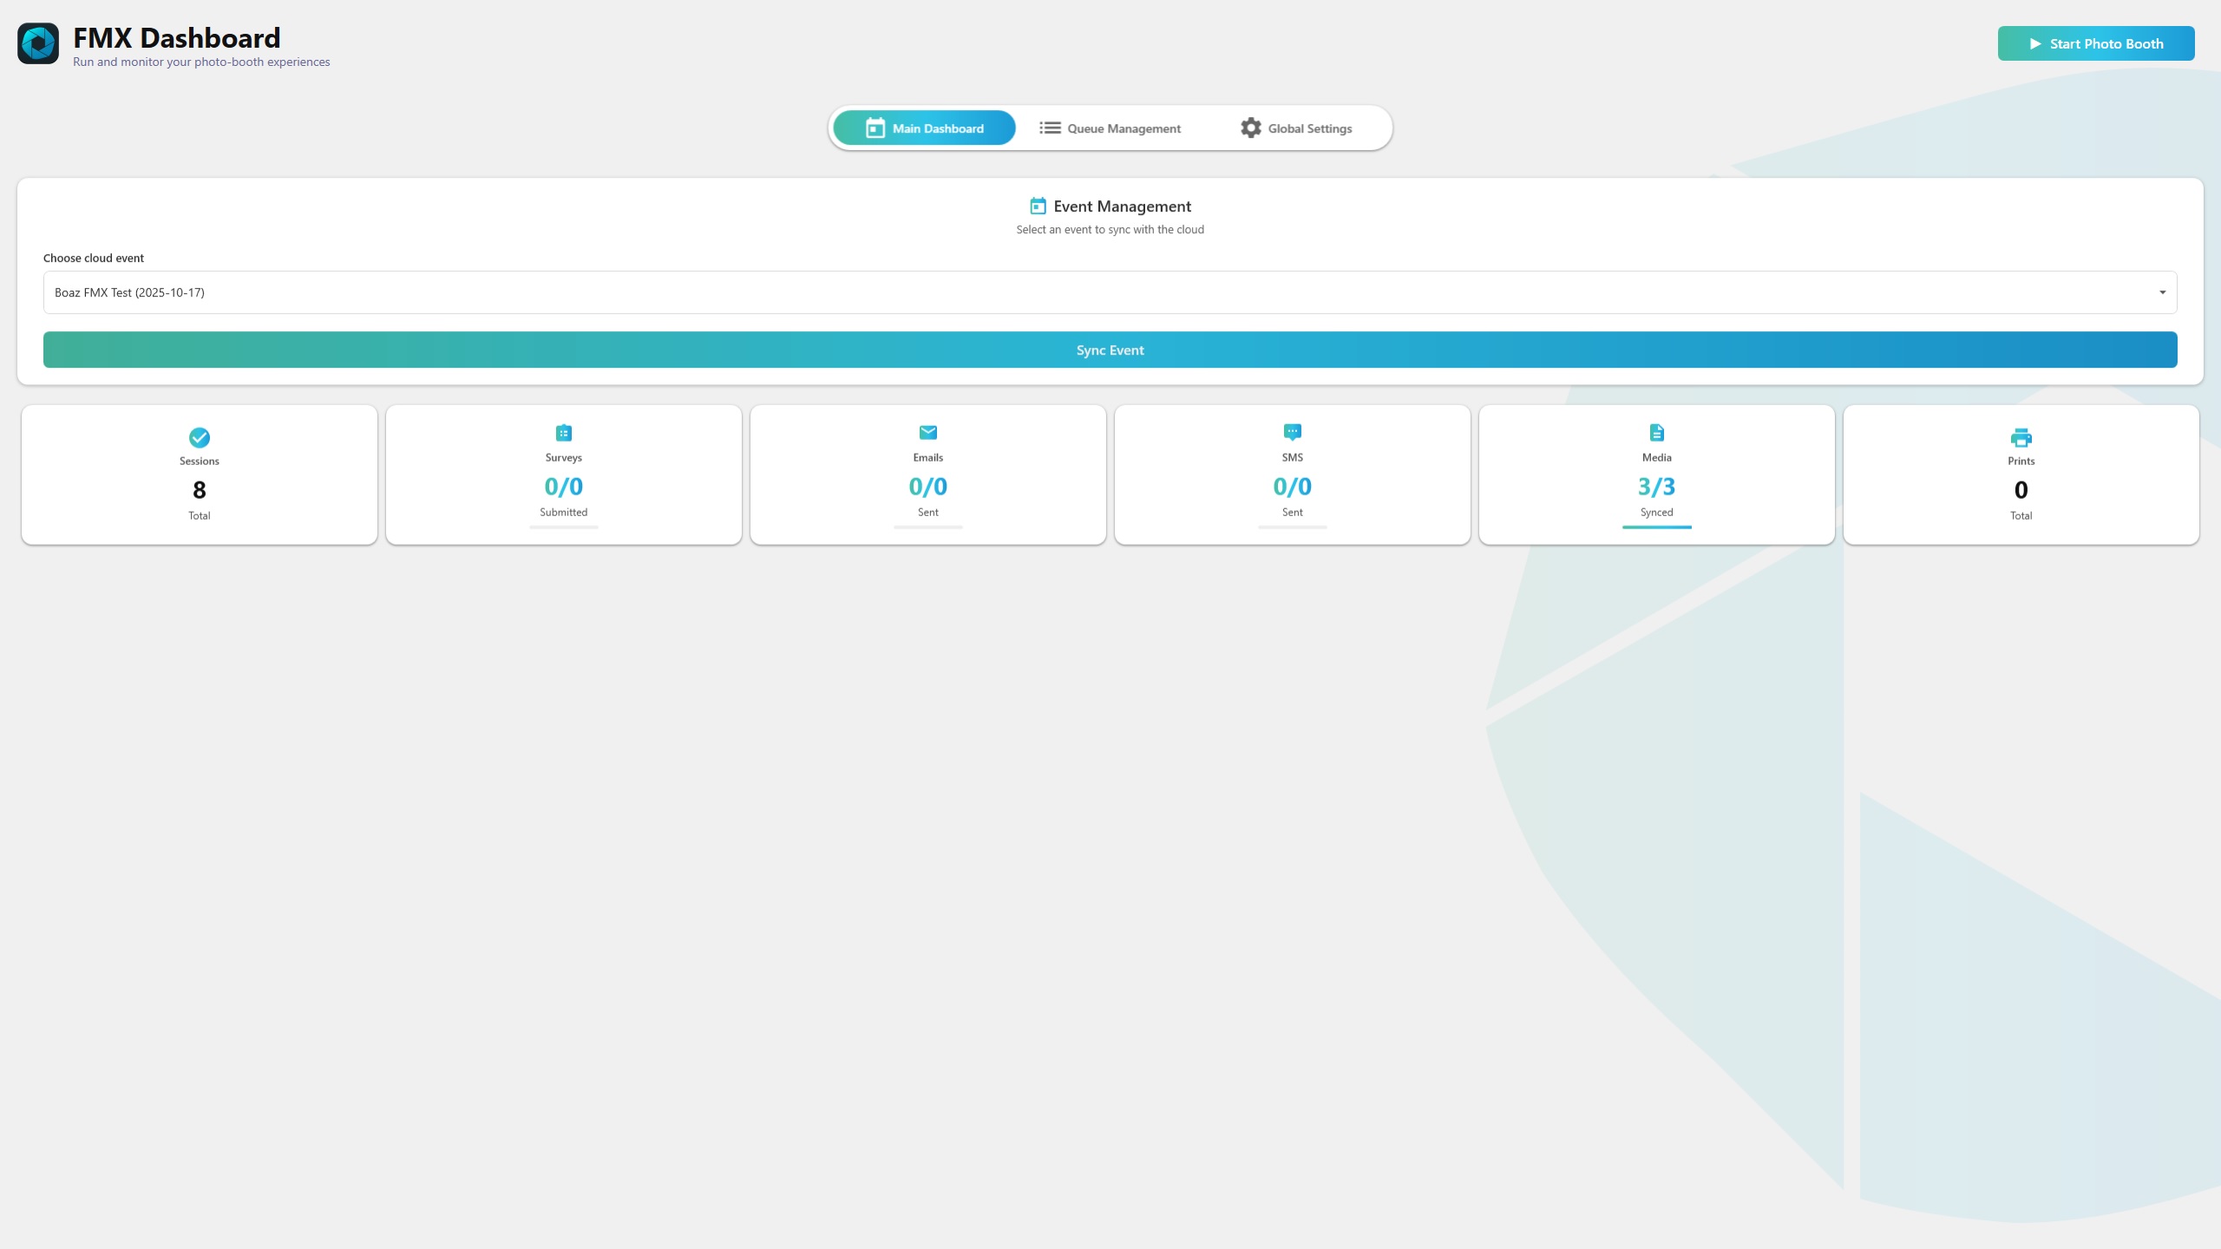
Task: Click the Surveys submitted progress bar
Action: coord(563,526)
